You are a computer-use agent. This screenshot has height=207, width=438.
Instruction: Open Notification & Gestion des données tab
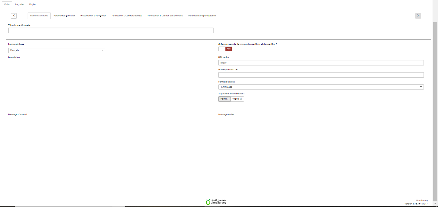pyautogui.click(x=165, y=16)
